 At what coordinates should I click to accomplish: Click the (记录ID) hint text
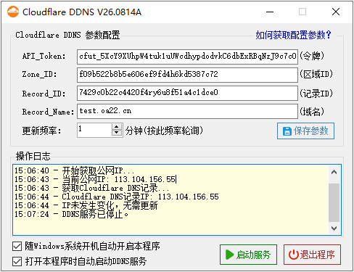coord(316,94)
